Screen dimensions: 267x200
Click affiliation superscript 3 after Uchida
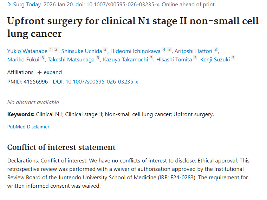105,49
